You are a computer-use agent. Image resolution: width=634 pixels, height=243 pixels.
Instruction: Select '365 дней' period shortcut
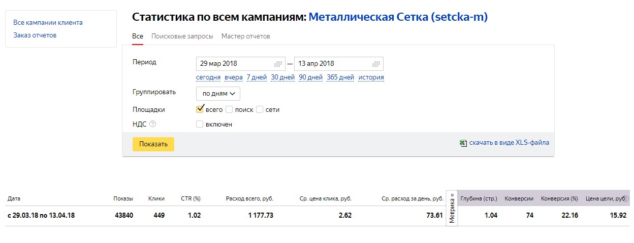(340, 77)
